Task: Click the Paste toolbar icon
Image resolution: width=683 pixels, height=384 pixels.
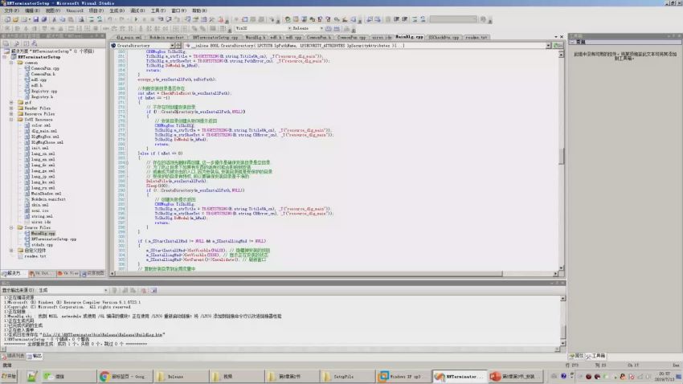Action: click(71, 19)
